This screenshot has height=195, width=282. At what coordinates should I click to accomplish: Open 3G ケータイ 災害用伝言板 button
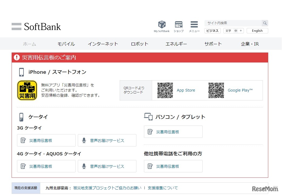[x=46, y=140]
